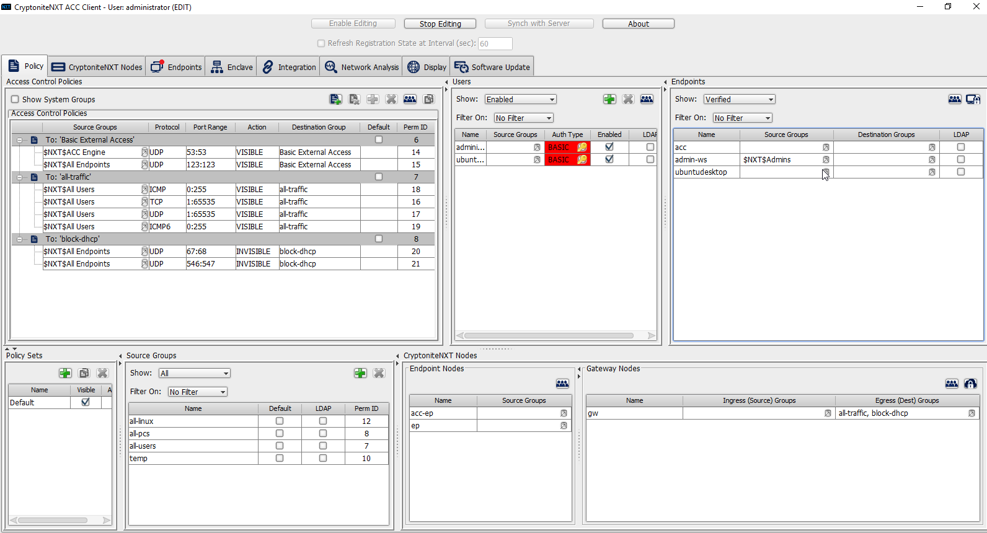This screenshot has height=533, width=987.
Task: Click the About button
Action: (639, 24)
